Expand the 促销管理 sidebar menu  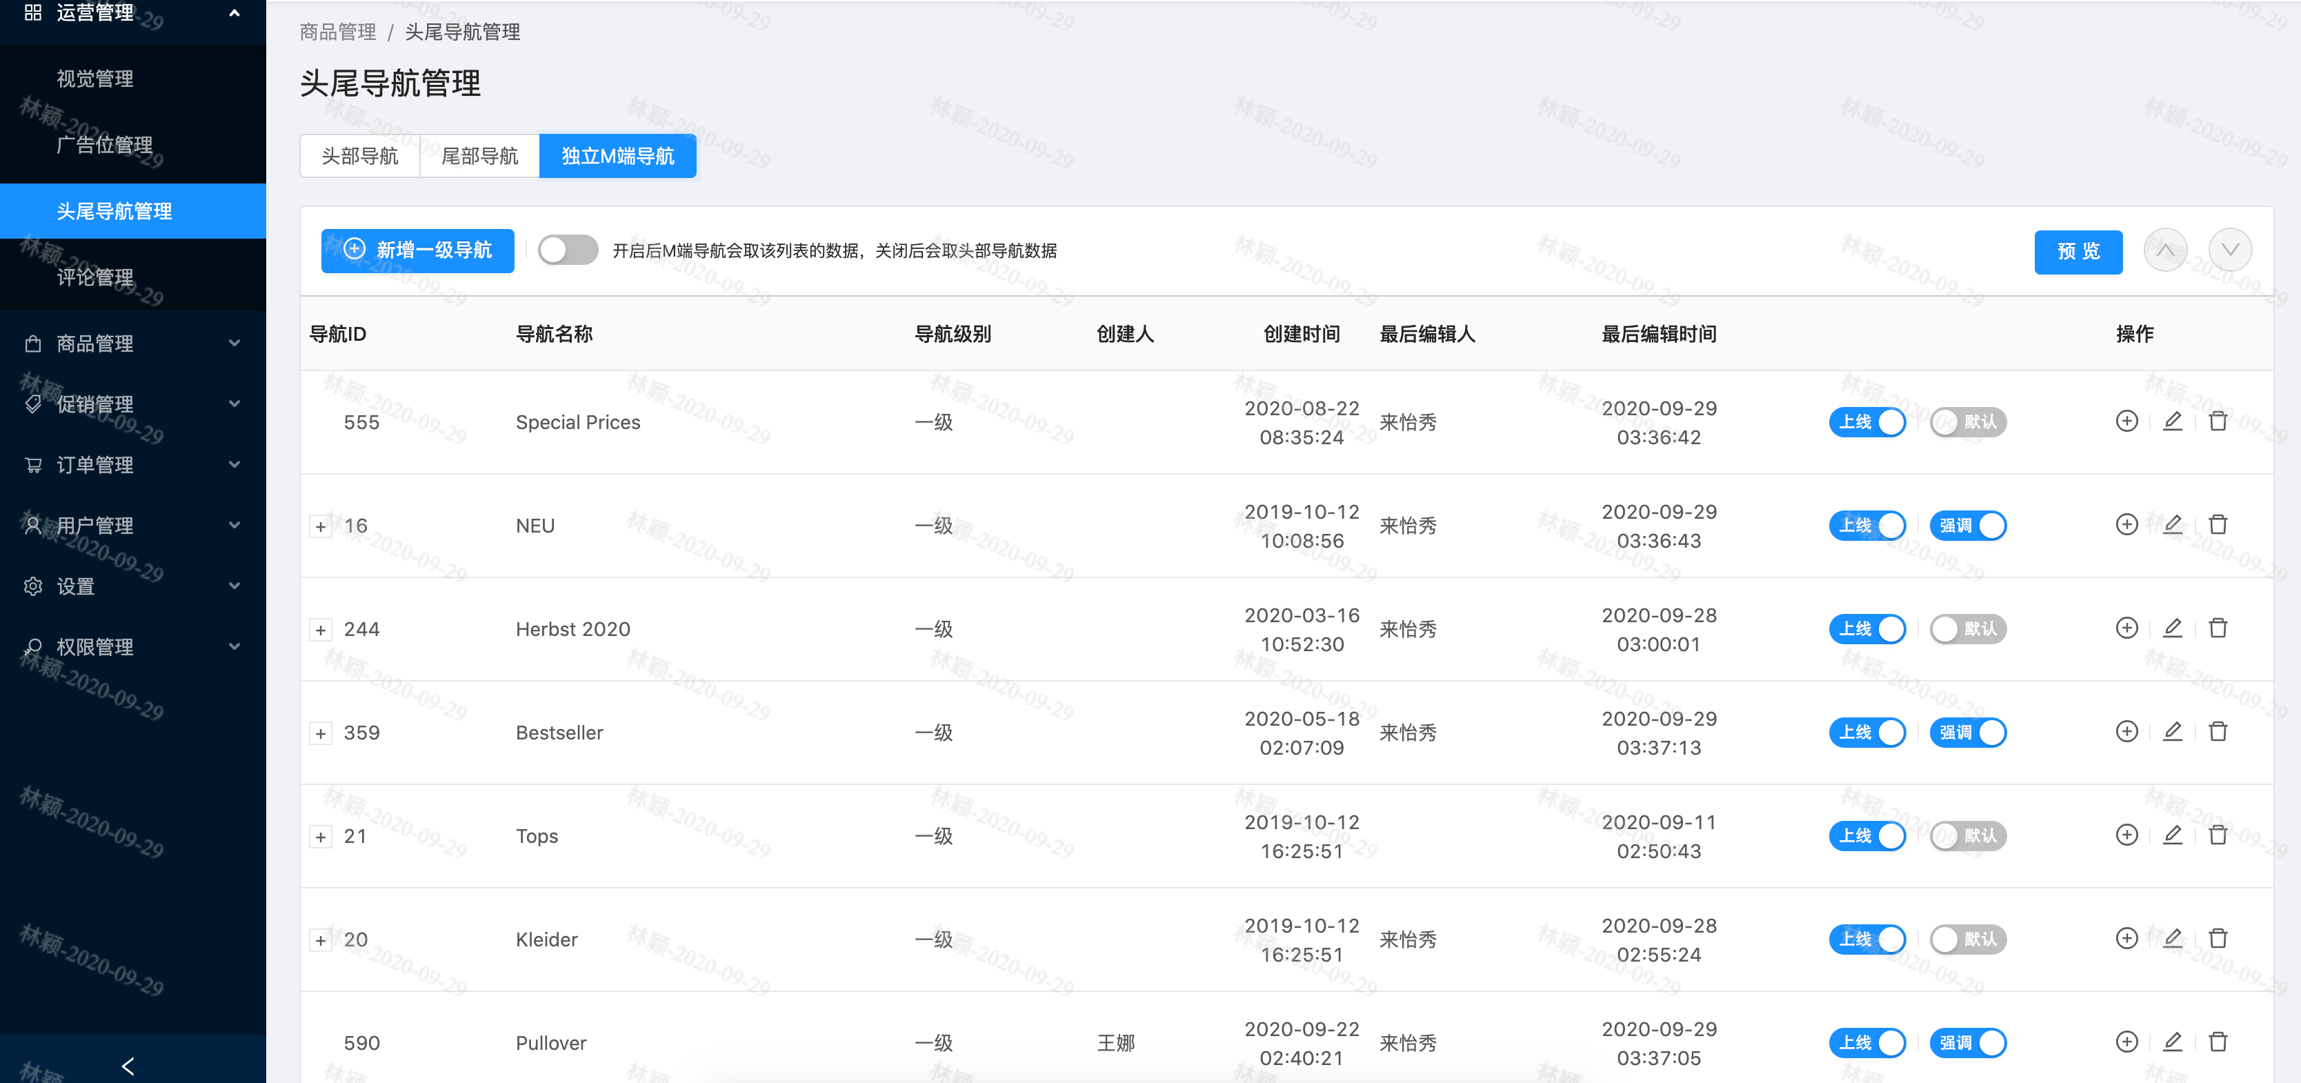pyautogui.click(x=133, y=404)
